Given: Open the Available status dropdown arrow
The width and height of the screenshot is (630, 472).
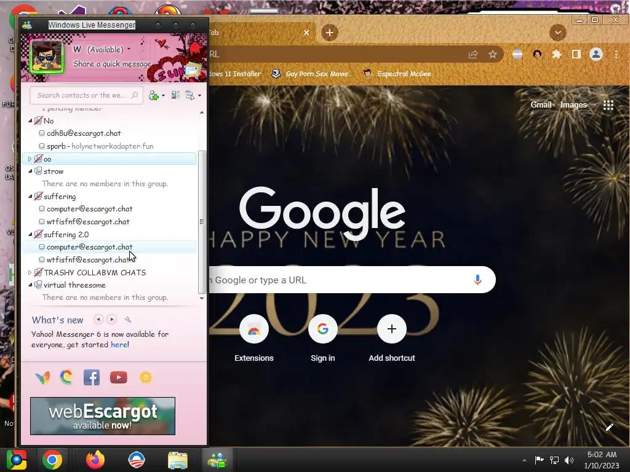Looking at the screenshot, I should coord(129,49).
